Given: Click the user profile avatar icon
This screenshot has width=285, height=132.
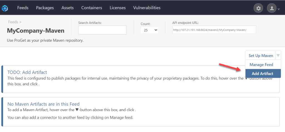Looking at the screenshot, I should point(271,8).
